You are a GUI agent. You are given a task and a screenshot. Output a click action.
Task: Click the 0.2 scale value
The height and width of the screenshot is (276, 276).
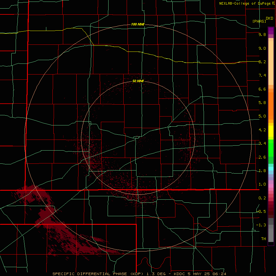pos(262,198)
